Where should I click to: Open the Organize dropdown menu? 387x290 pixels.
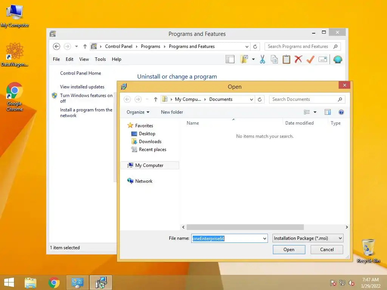pos(138,112)
